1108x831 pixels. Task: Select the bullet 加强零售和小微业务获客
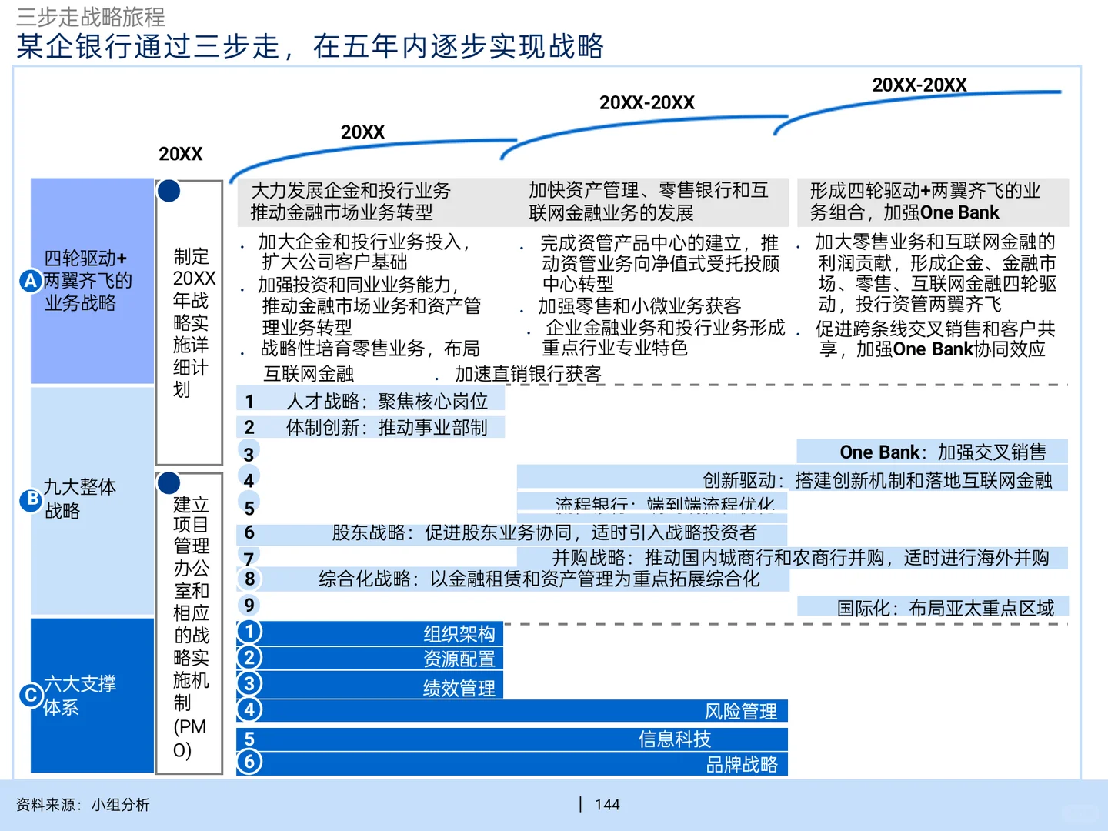point(639,306)
